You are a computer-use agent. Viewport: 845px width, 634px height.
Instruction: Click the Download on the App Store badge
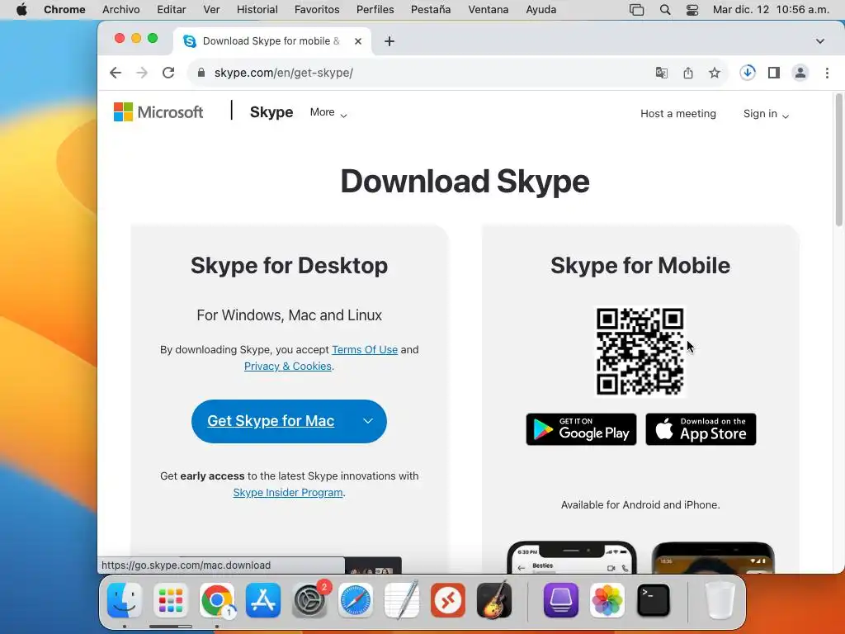[x=701, y=429]
